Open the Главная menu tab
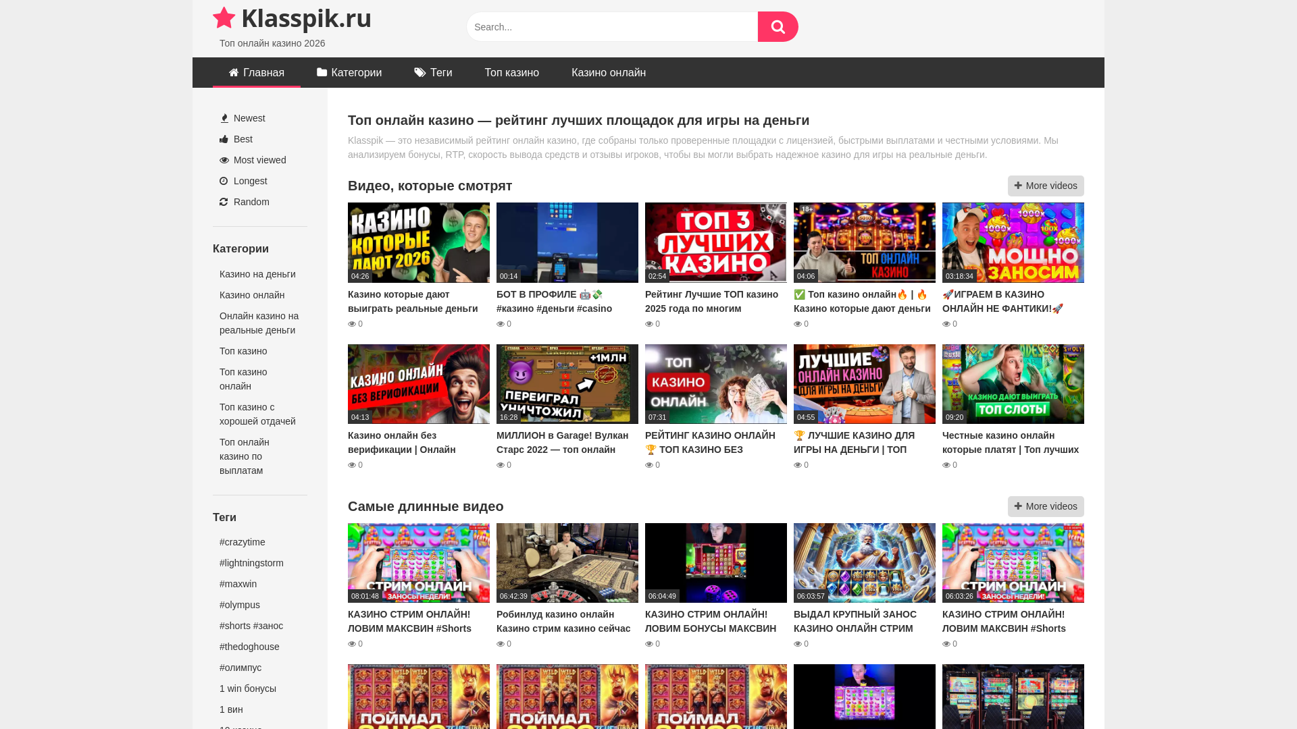The width and height of the screenshot is (1297, 729). (257, 73)
